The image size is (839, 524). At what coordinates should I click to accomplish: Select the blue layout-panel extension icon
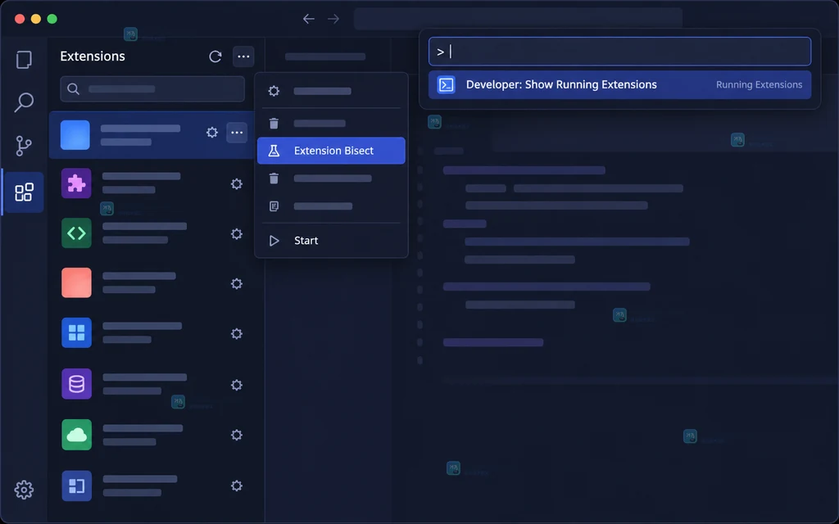76,486
